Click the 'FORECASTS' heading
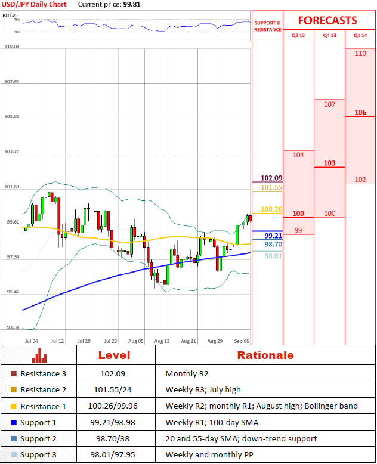 pos(327,20)
